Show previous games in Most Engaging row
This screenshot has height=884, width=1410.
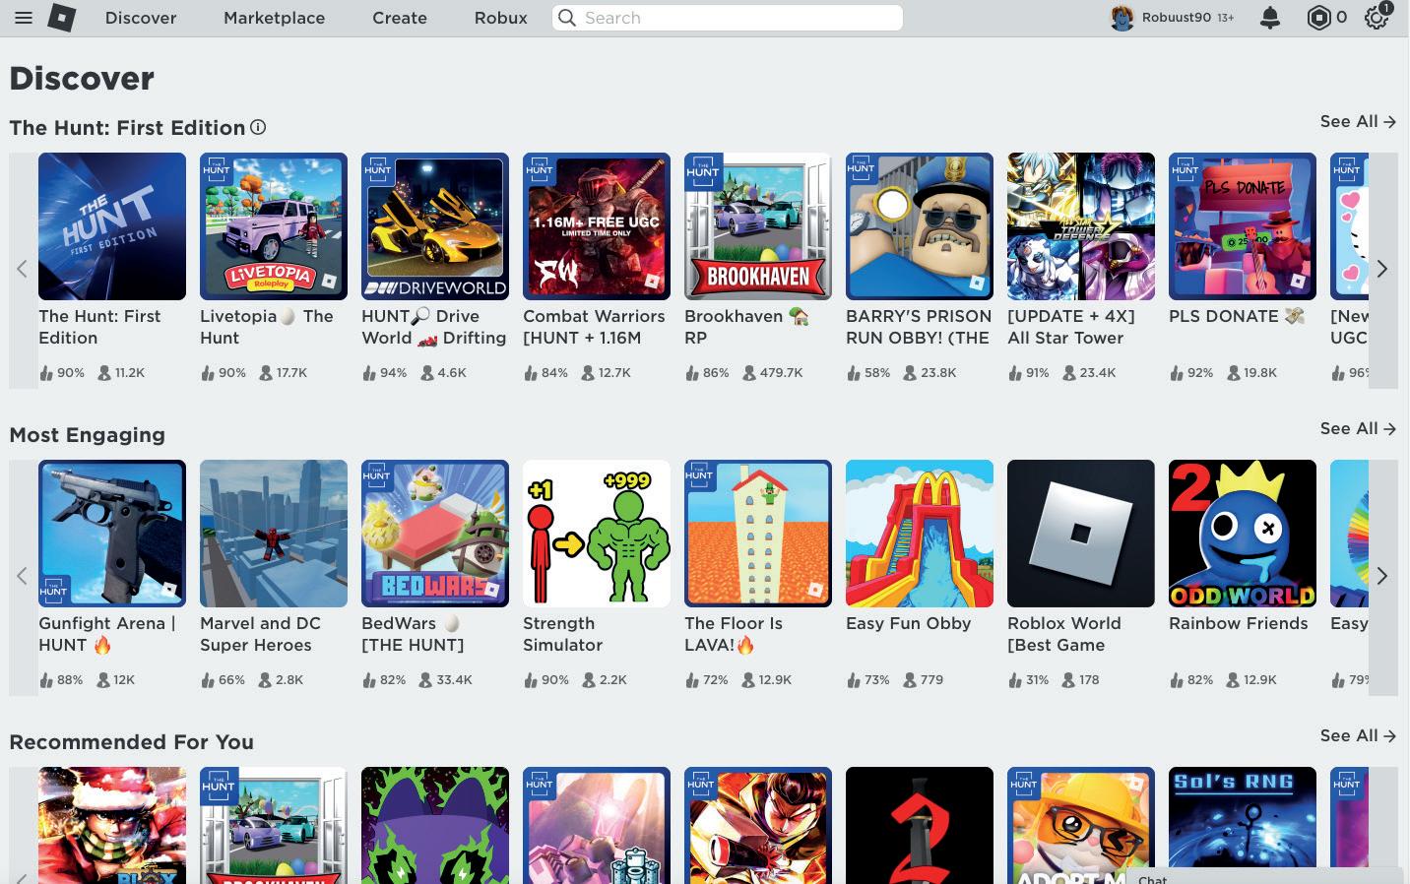click(x=22, y=576)
